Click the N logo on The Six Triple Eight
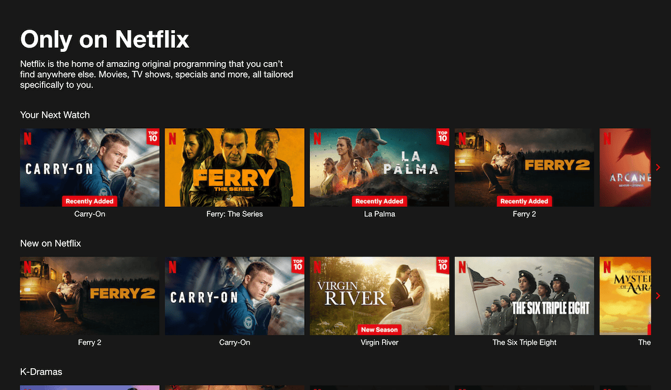The height and width of the screenshot is (390, 671). tap(462, 267)
